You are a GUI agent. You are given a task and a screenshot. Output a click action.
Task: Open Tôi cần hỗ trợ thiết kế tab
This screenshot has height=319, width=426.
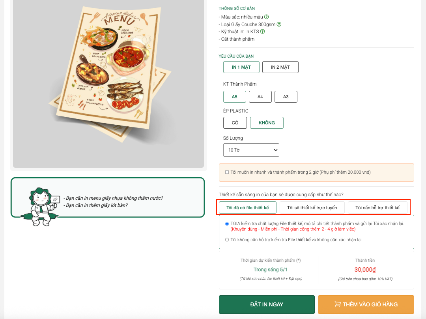377,208
